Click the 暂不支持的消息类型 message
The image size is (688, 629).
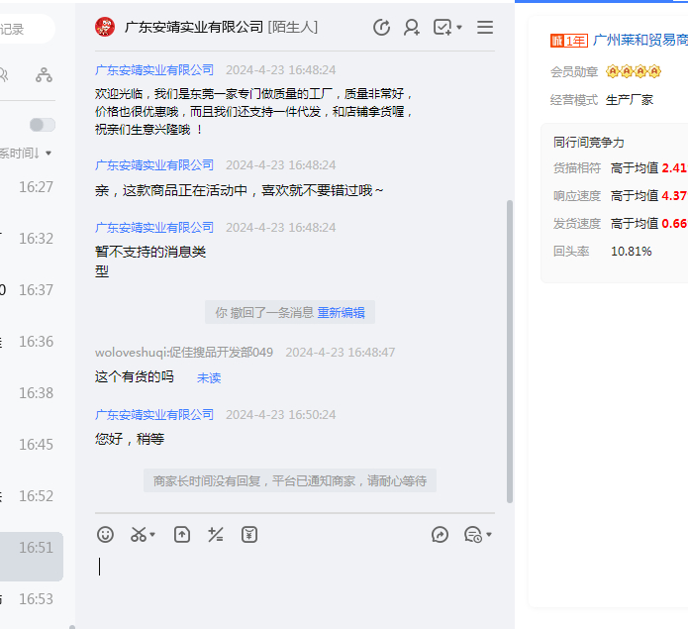point(150,262)
